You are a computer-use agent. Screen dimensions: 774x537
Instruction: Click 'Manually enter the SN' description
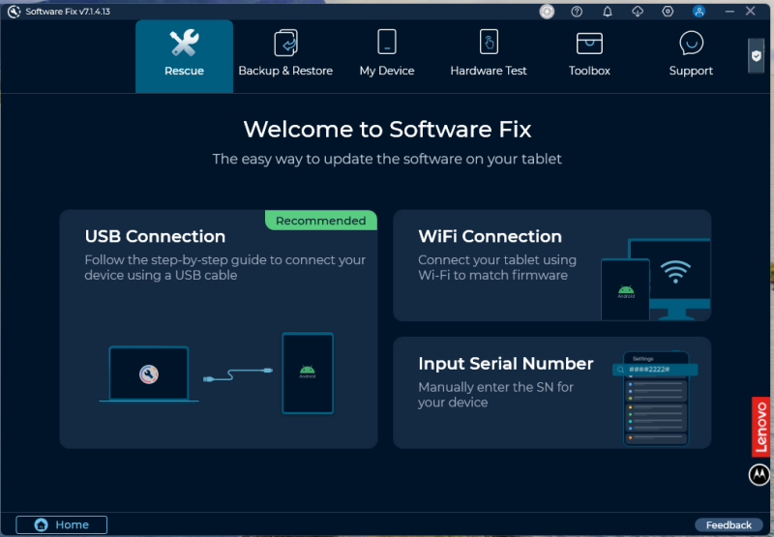(495, 395)
